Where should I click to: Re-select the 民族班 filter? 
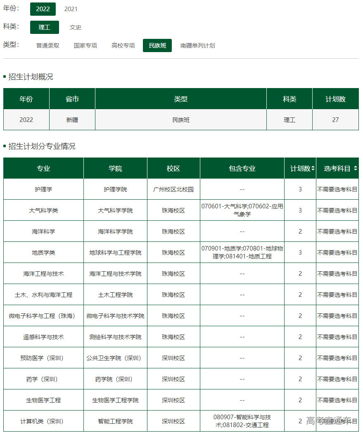pyautogui.click(x=157, y=45)
